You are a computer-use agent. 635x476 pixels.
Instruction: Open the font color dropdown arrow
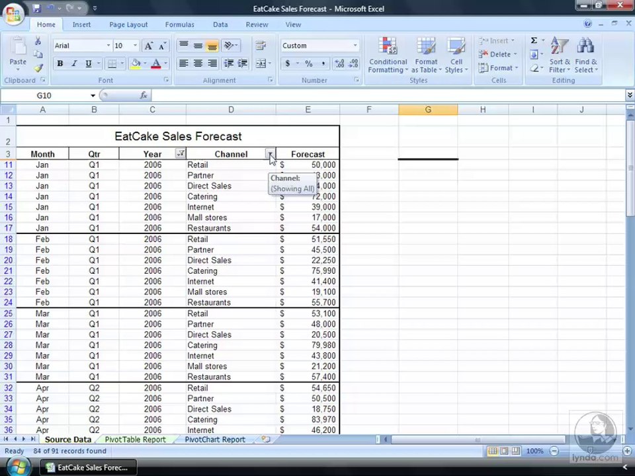[x=165, y=63]
